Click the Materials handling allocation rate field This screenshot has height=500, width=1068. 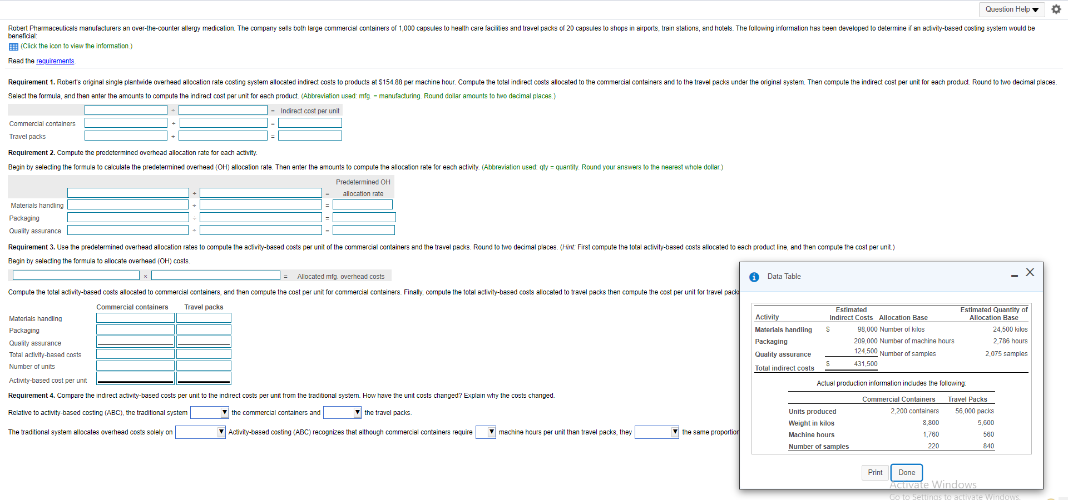coord(363,204)
